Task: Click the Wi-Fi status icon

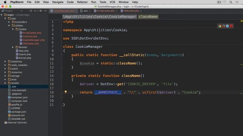Action: point(224,2)
